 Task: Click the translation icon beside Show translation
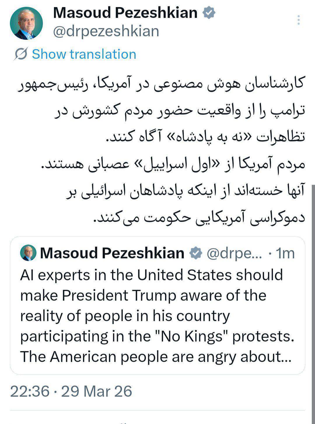(x=21, y=54)
